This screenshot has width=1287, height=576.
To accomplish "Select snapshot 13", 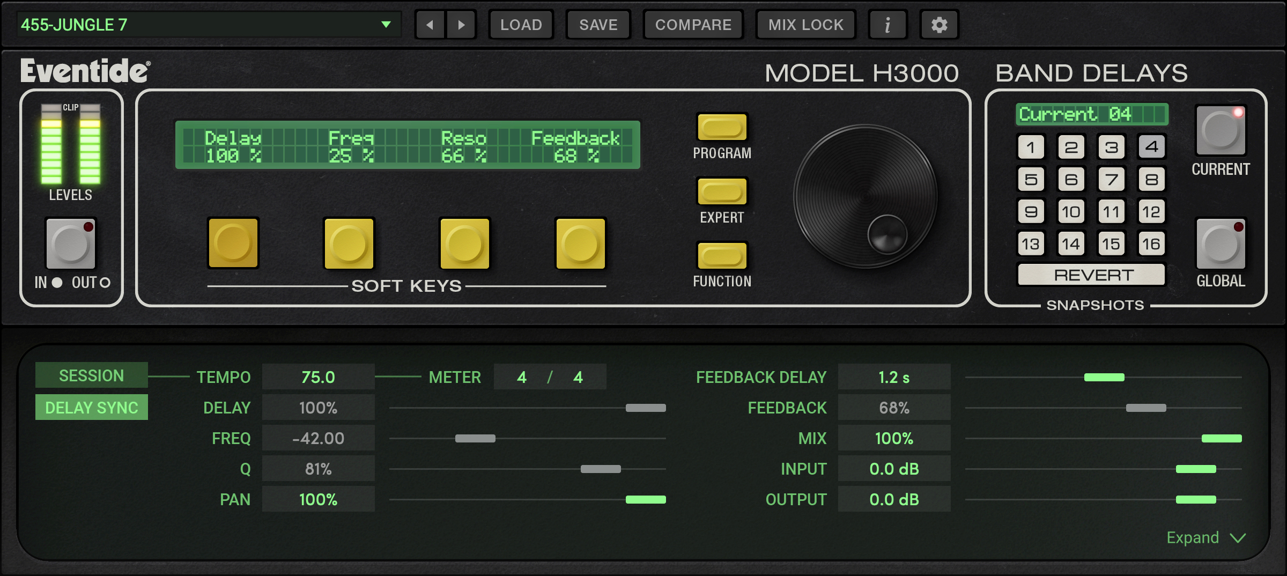I will [1031, 244].
